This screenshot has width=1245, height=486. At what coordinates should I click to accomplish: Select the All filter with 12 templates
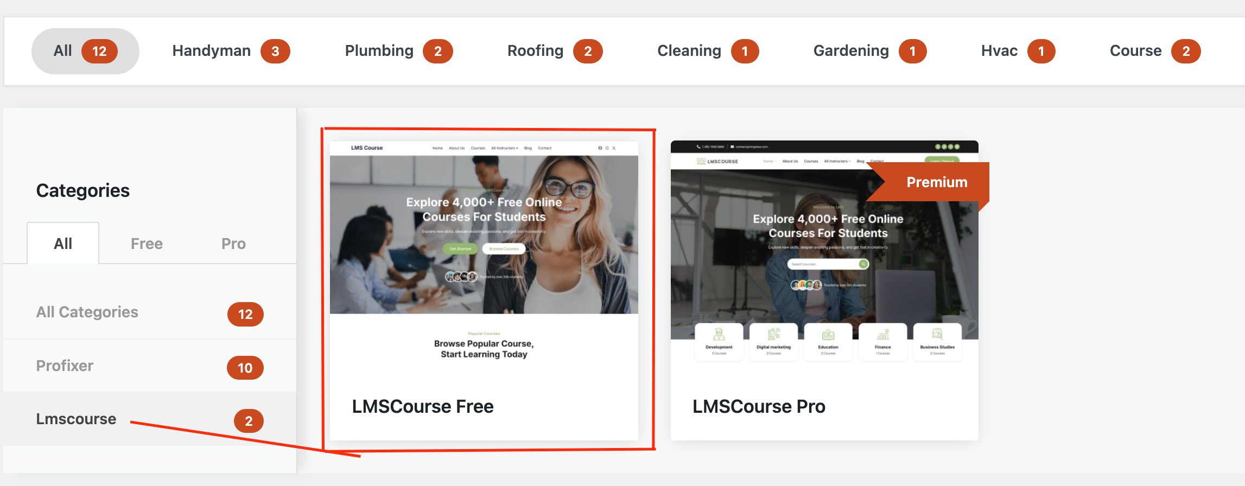pyautogui.click(x=85, y=51)
